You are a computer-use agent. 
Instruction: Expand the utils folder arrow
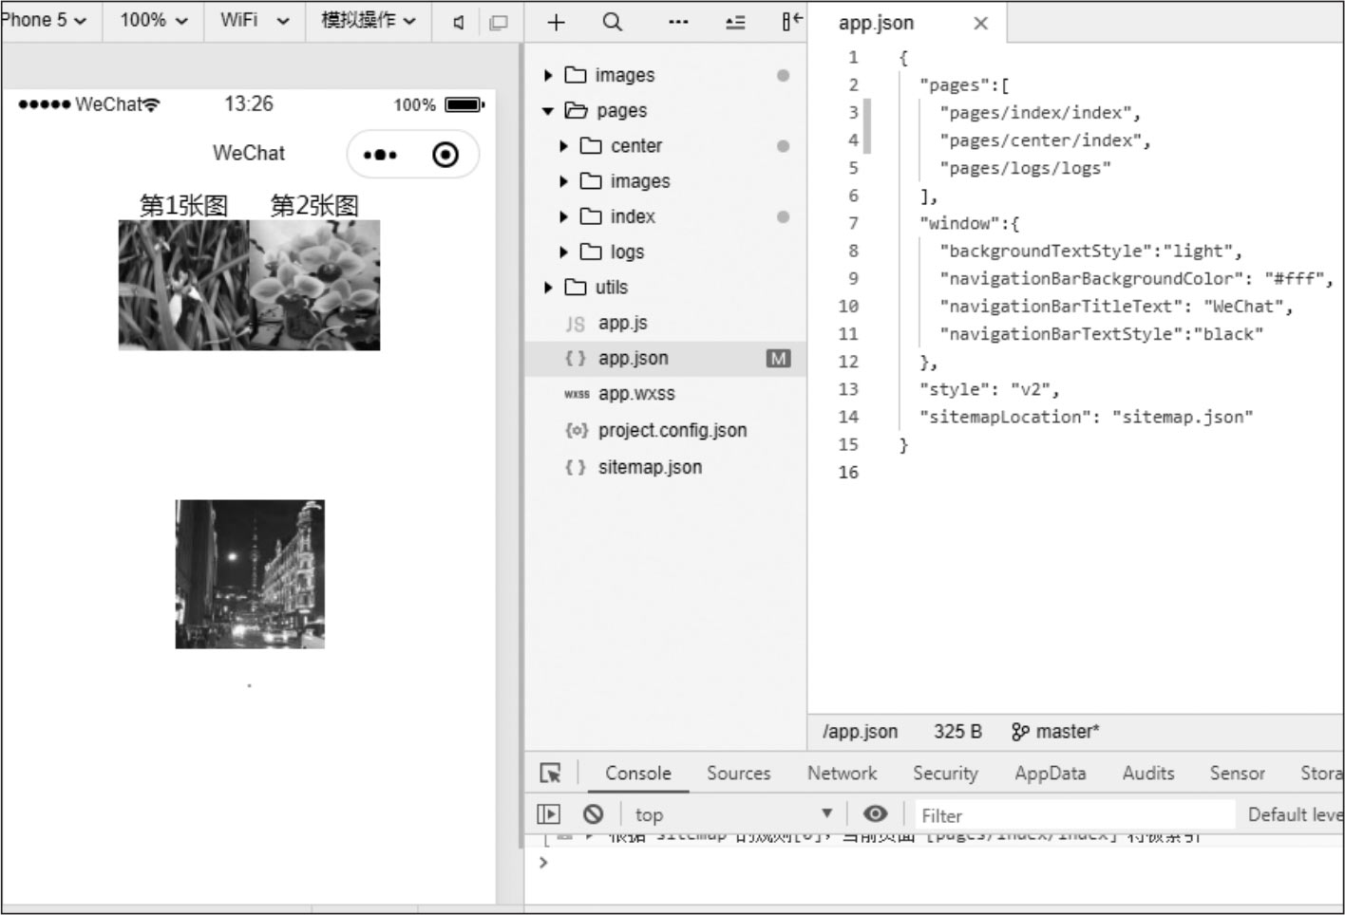pyautogui.click(x=548, y=288)
